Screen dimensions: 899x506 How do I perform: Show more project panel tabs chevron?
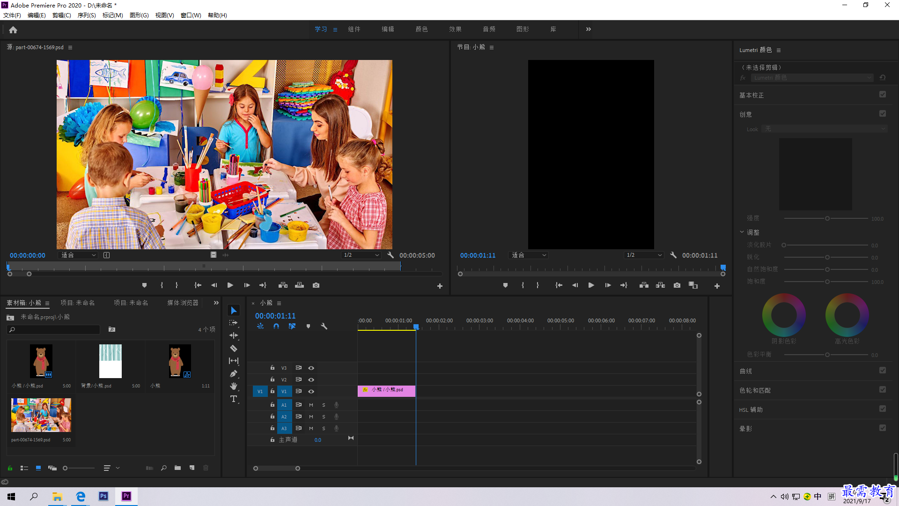click(x=216, y=303)
